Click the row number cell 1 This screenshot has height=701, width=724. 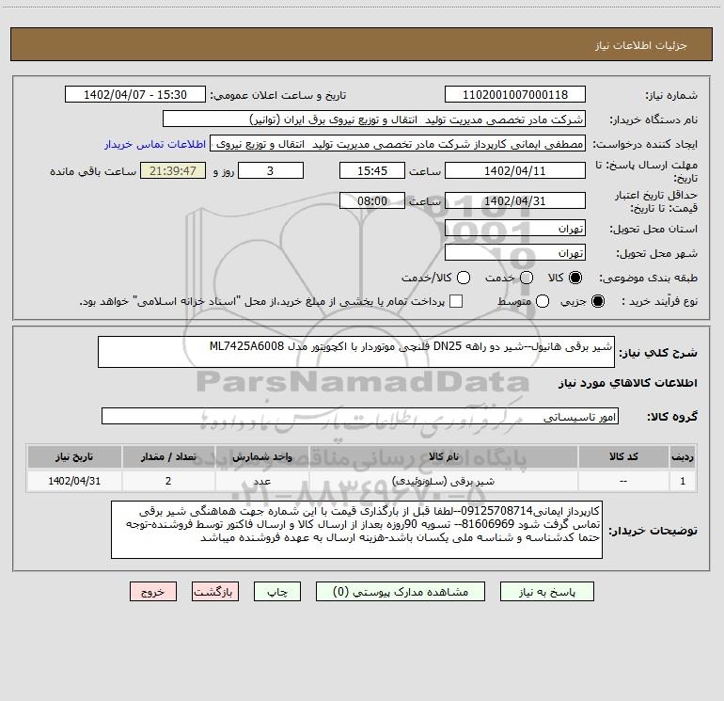coord(683,481)
